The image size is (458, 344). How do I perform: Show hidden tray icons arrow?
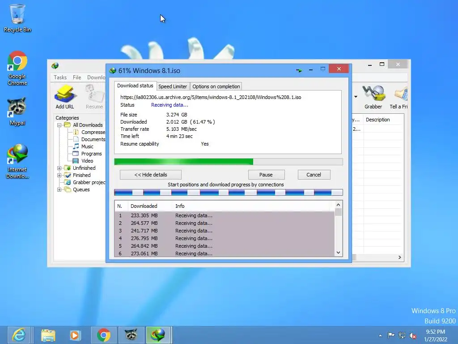coord(380,335)
